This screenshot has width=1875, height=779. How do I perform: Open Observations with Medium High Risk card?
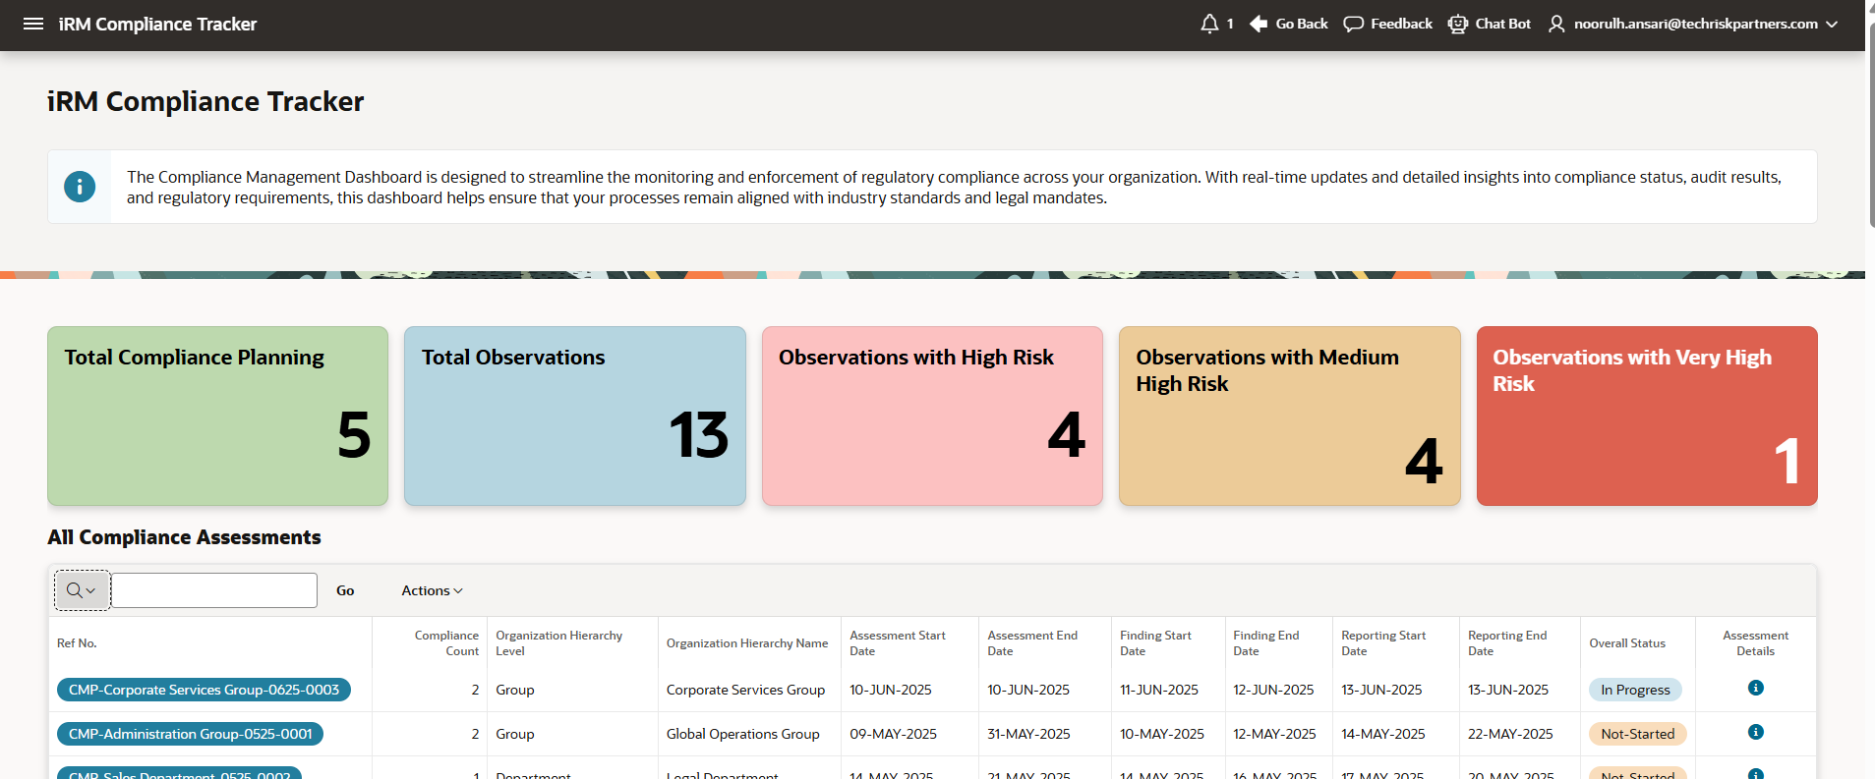pos(1290,416)
